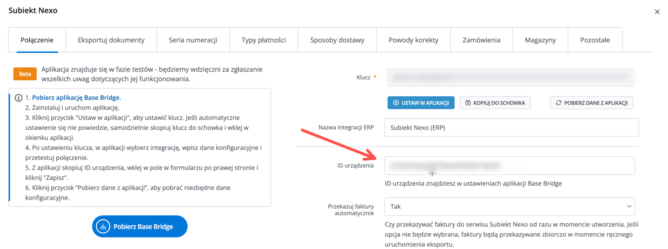This screenshot has width=668, height=249.
Task: Focus the ID urządzenia input field
Action: point(509,165)
